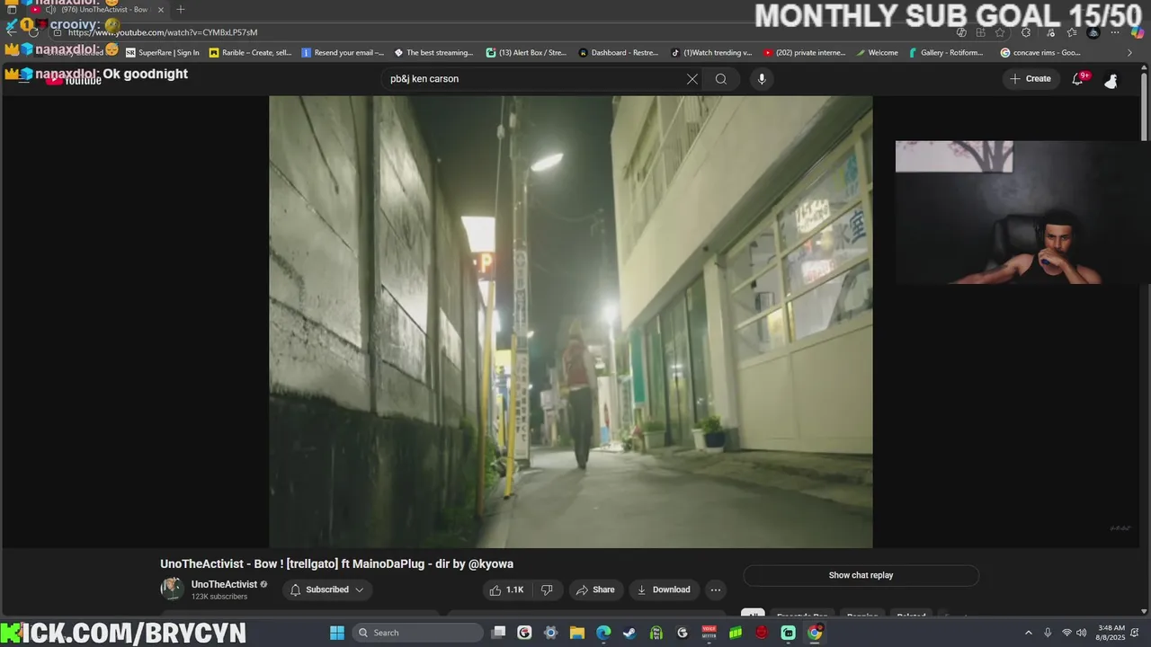Share the video
This screenshot has width=1151, height=647.
[595, 589]
